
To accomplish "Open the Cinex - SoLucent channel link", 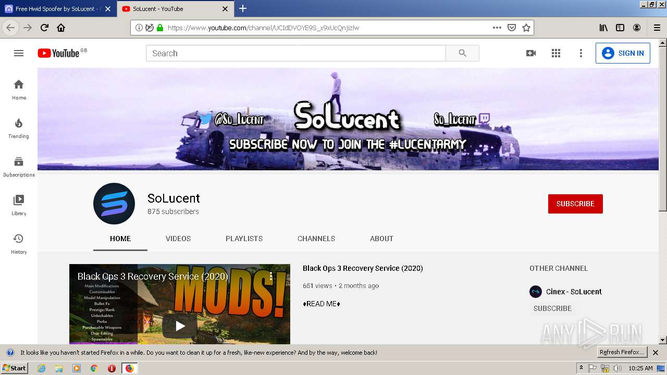I will [574, 292].
